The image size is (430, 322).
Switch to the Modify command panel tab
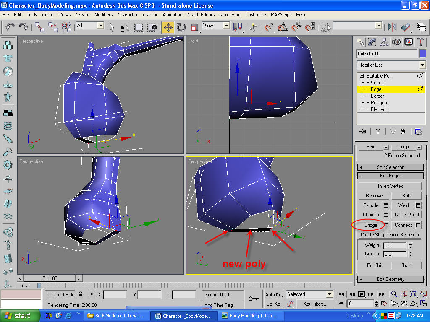pos(372,42)
